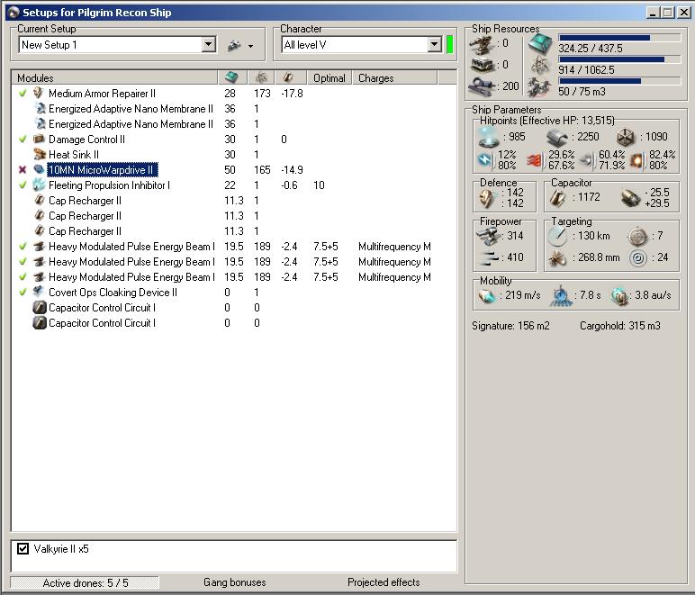
Task: Select the first Capacitor Control Circuit I row
Action: (234, 307)
